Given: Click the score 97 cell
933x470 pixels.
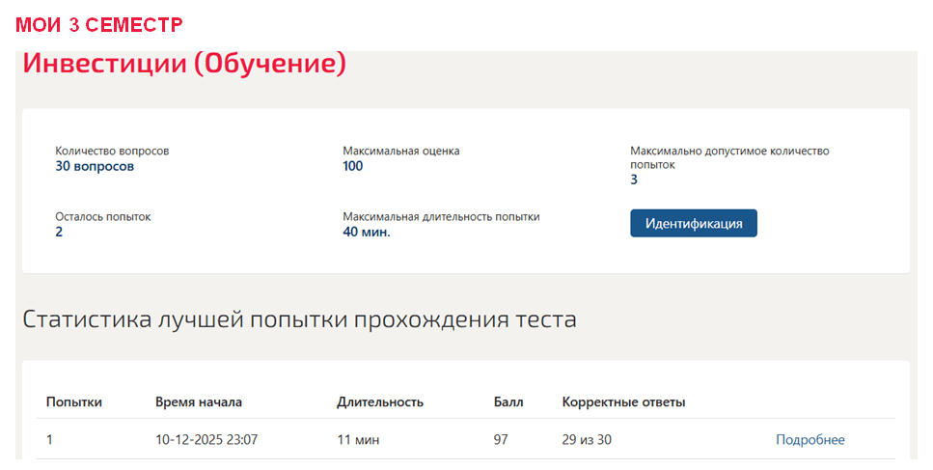Looking at the screenshot, I should click(501, 440).
